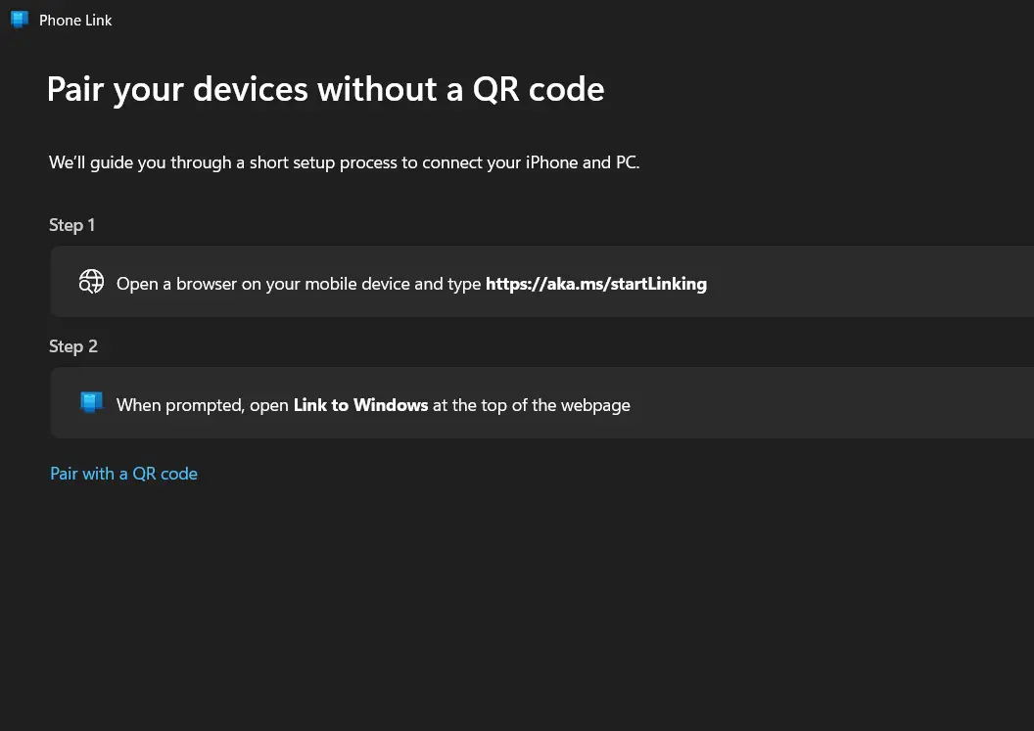Click the blank area below the QR code link

pos(517,607)
